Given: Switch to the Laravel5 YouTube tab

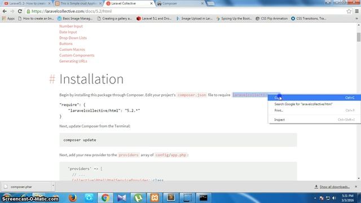Looking at the screenshot, I should click(x=27, y=3).
